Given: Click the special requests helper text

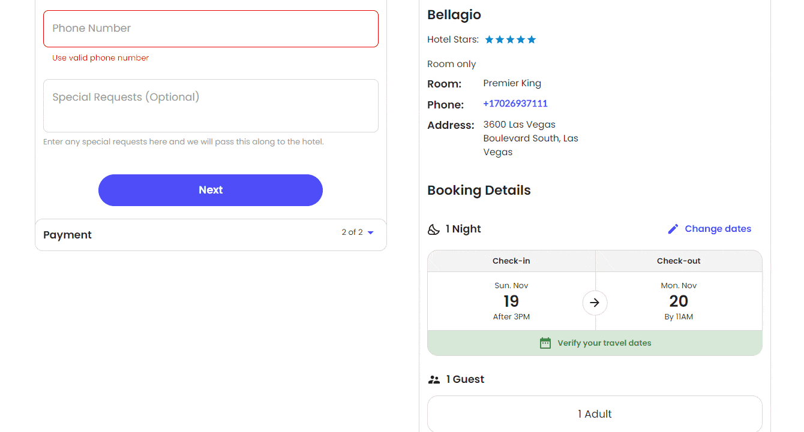Looking at the screenshot, I should tap(184, 142).
